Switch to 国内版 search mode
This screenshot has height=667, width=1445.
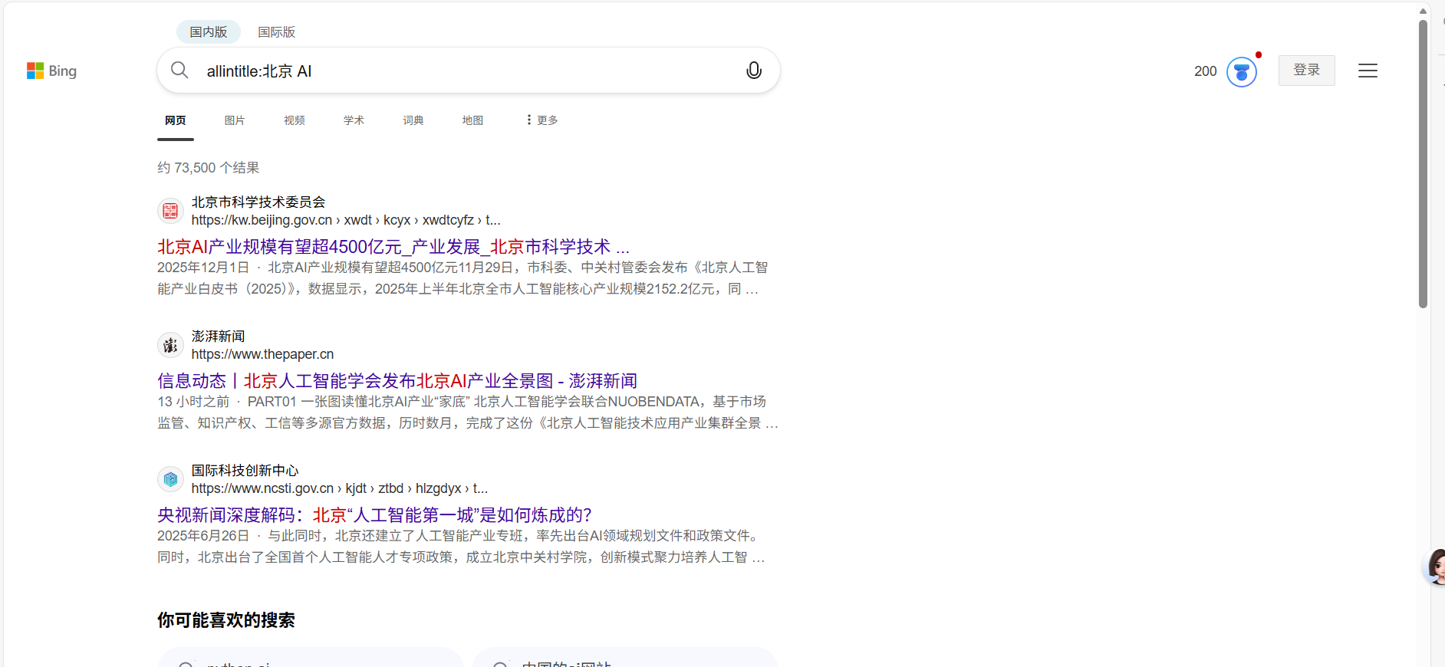209,31
